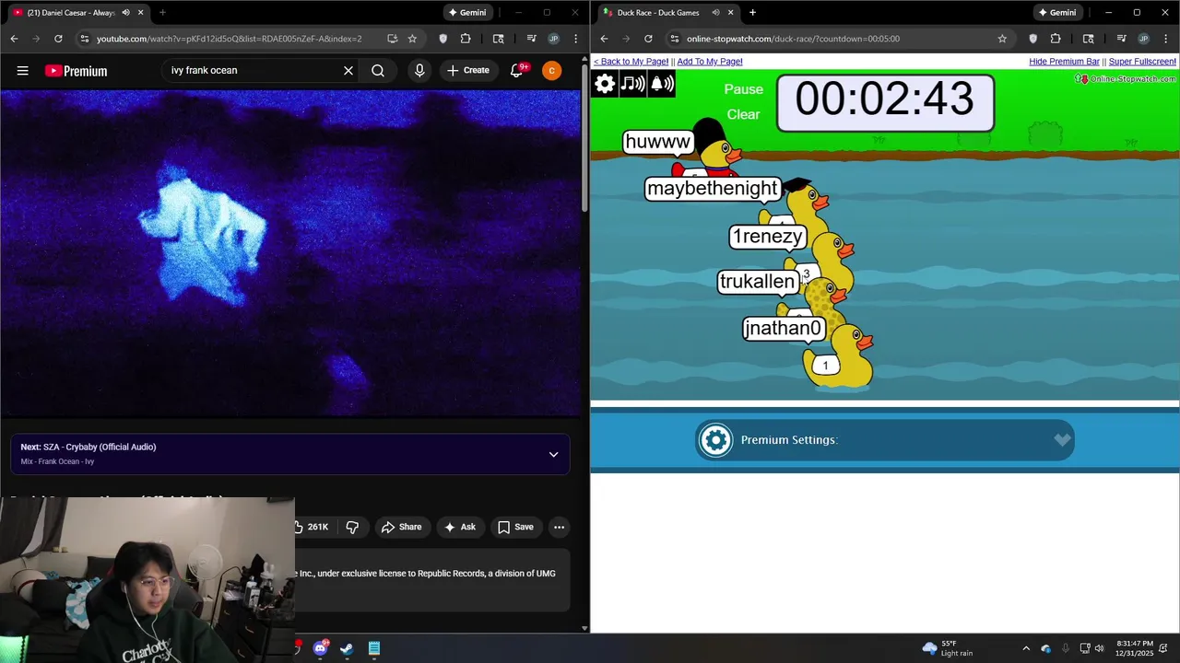1180x663 pixels.
Task: Toggle the duck race alarm bell
Action: pyautogui.click(x=662, y=84)
